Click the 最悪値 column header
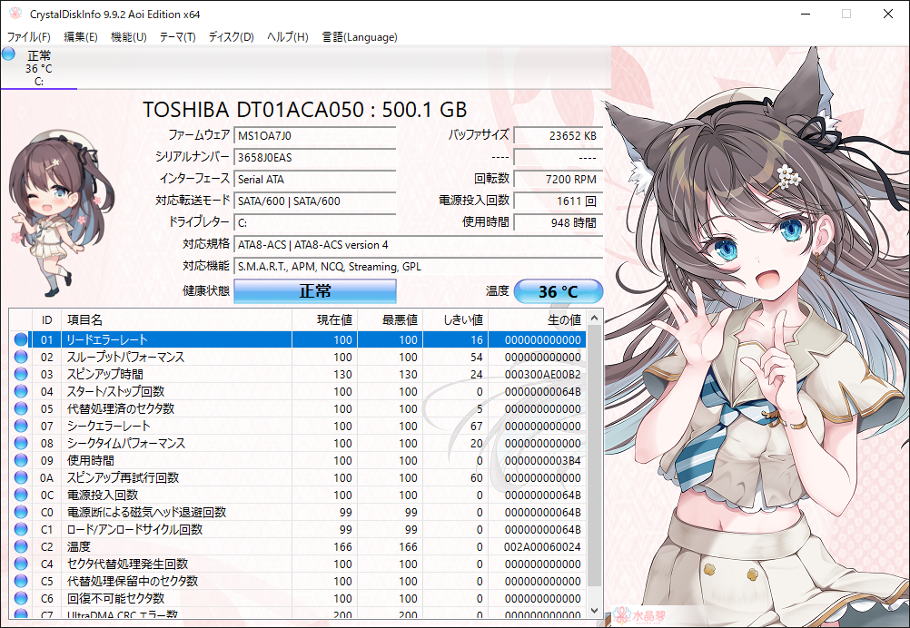The width and height of the screenshot is (910, 628). point(390,320)
